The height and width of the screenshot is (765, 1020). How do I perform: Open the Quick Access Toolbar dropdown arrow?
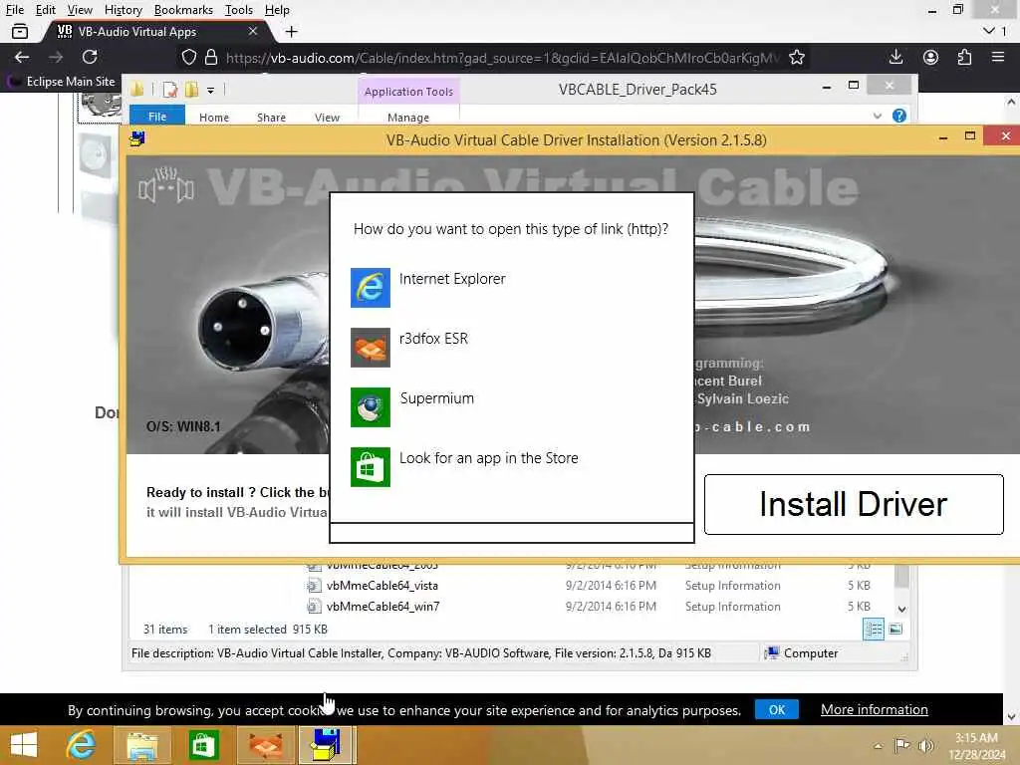click(211, 90)
